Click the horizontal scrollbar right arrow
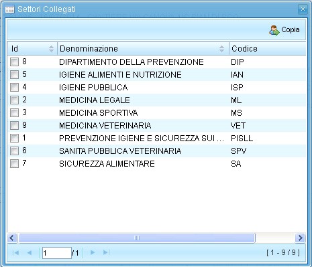312x267 pixels. click(x=300, y=238)
